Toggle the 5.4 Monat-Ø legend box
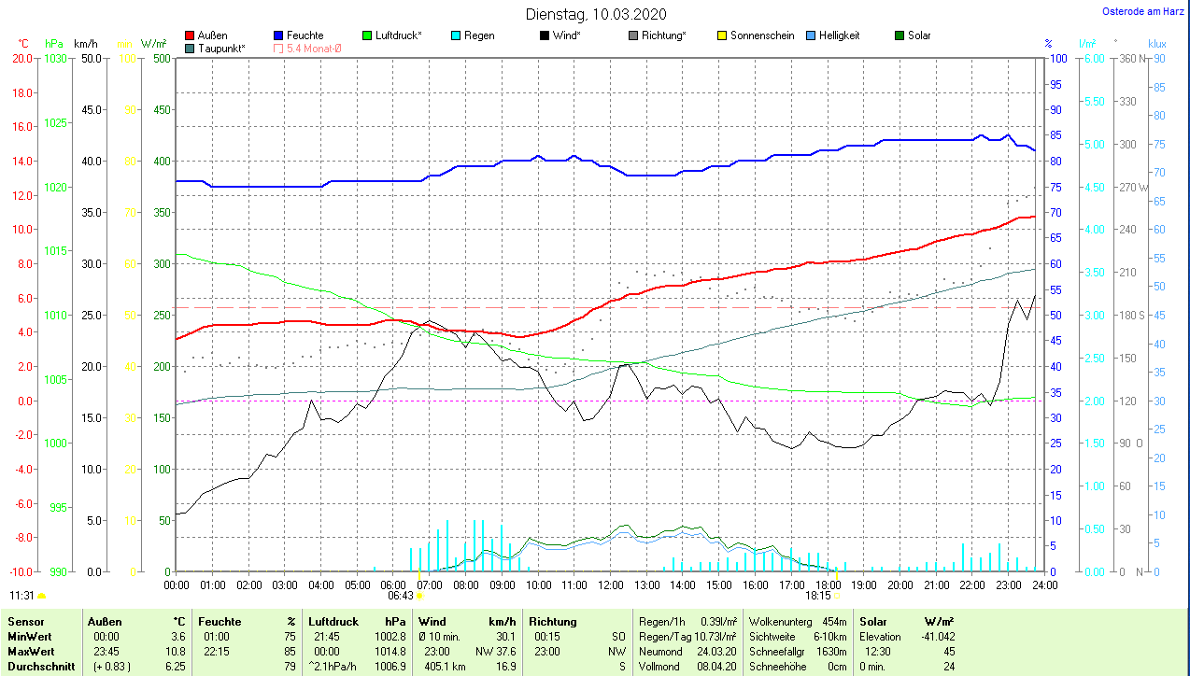1190x676 pixels. pyautogui.click(x=279, y=49)
